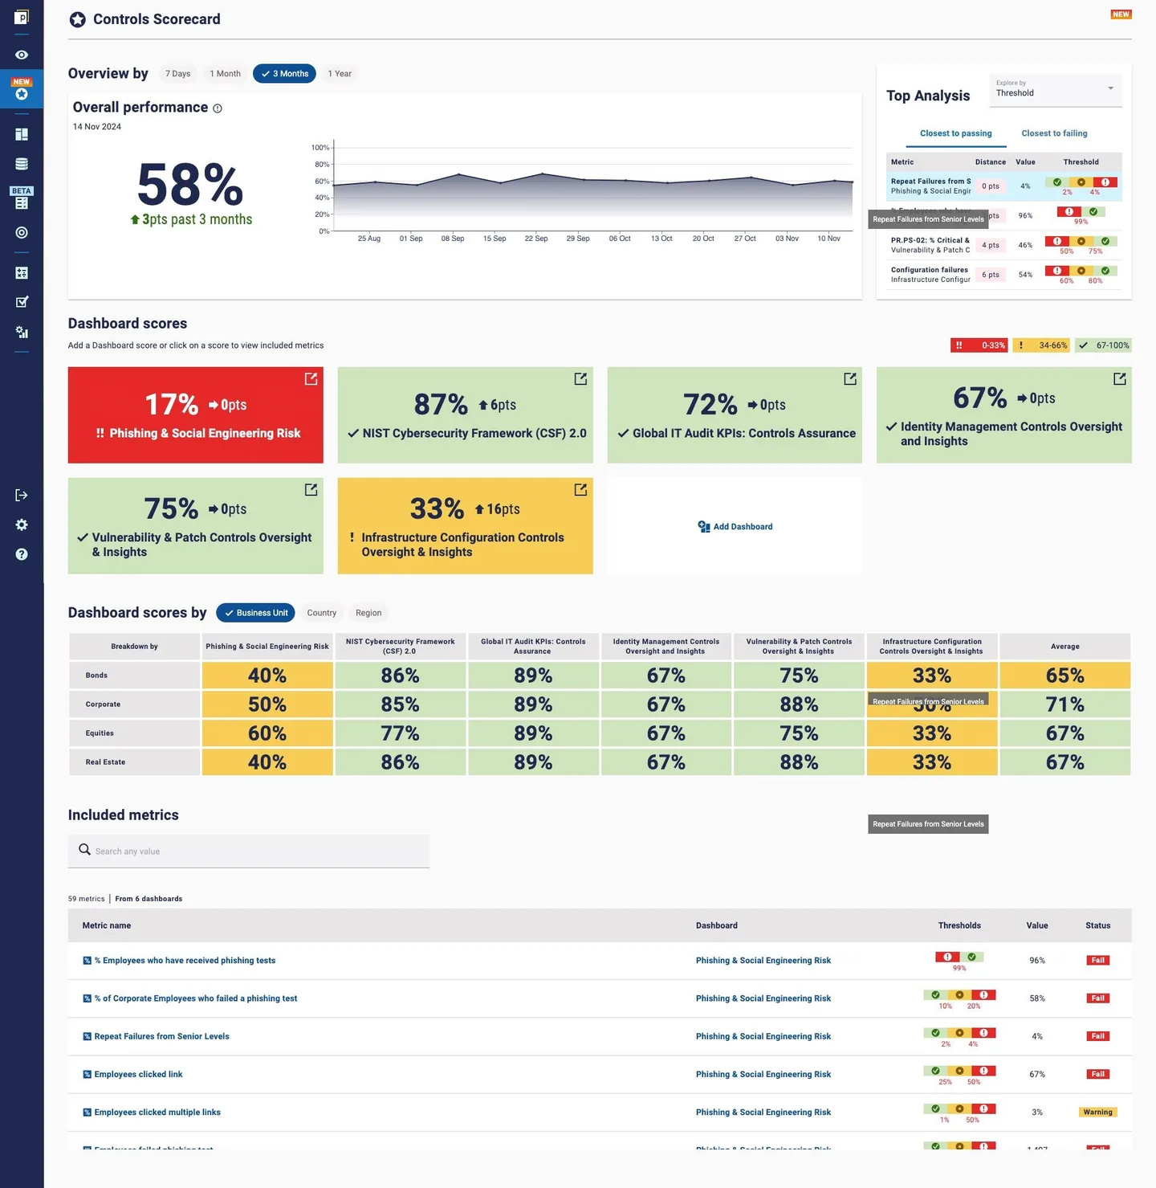
Task: Open '% Employees who have received phishing tests' metric
Action: [185, 961]
